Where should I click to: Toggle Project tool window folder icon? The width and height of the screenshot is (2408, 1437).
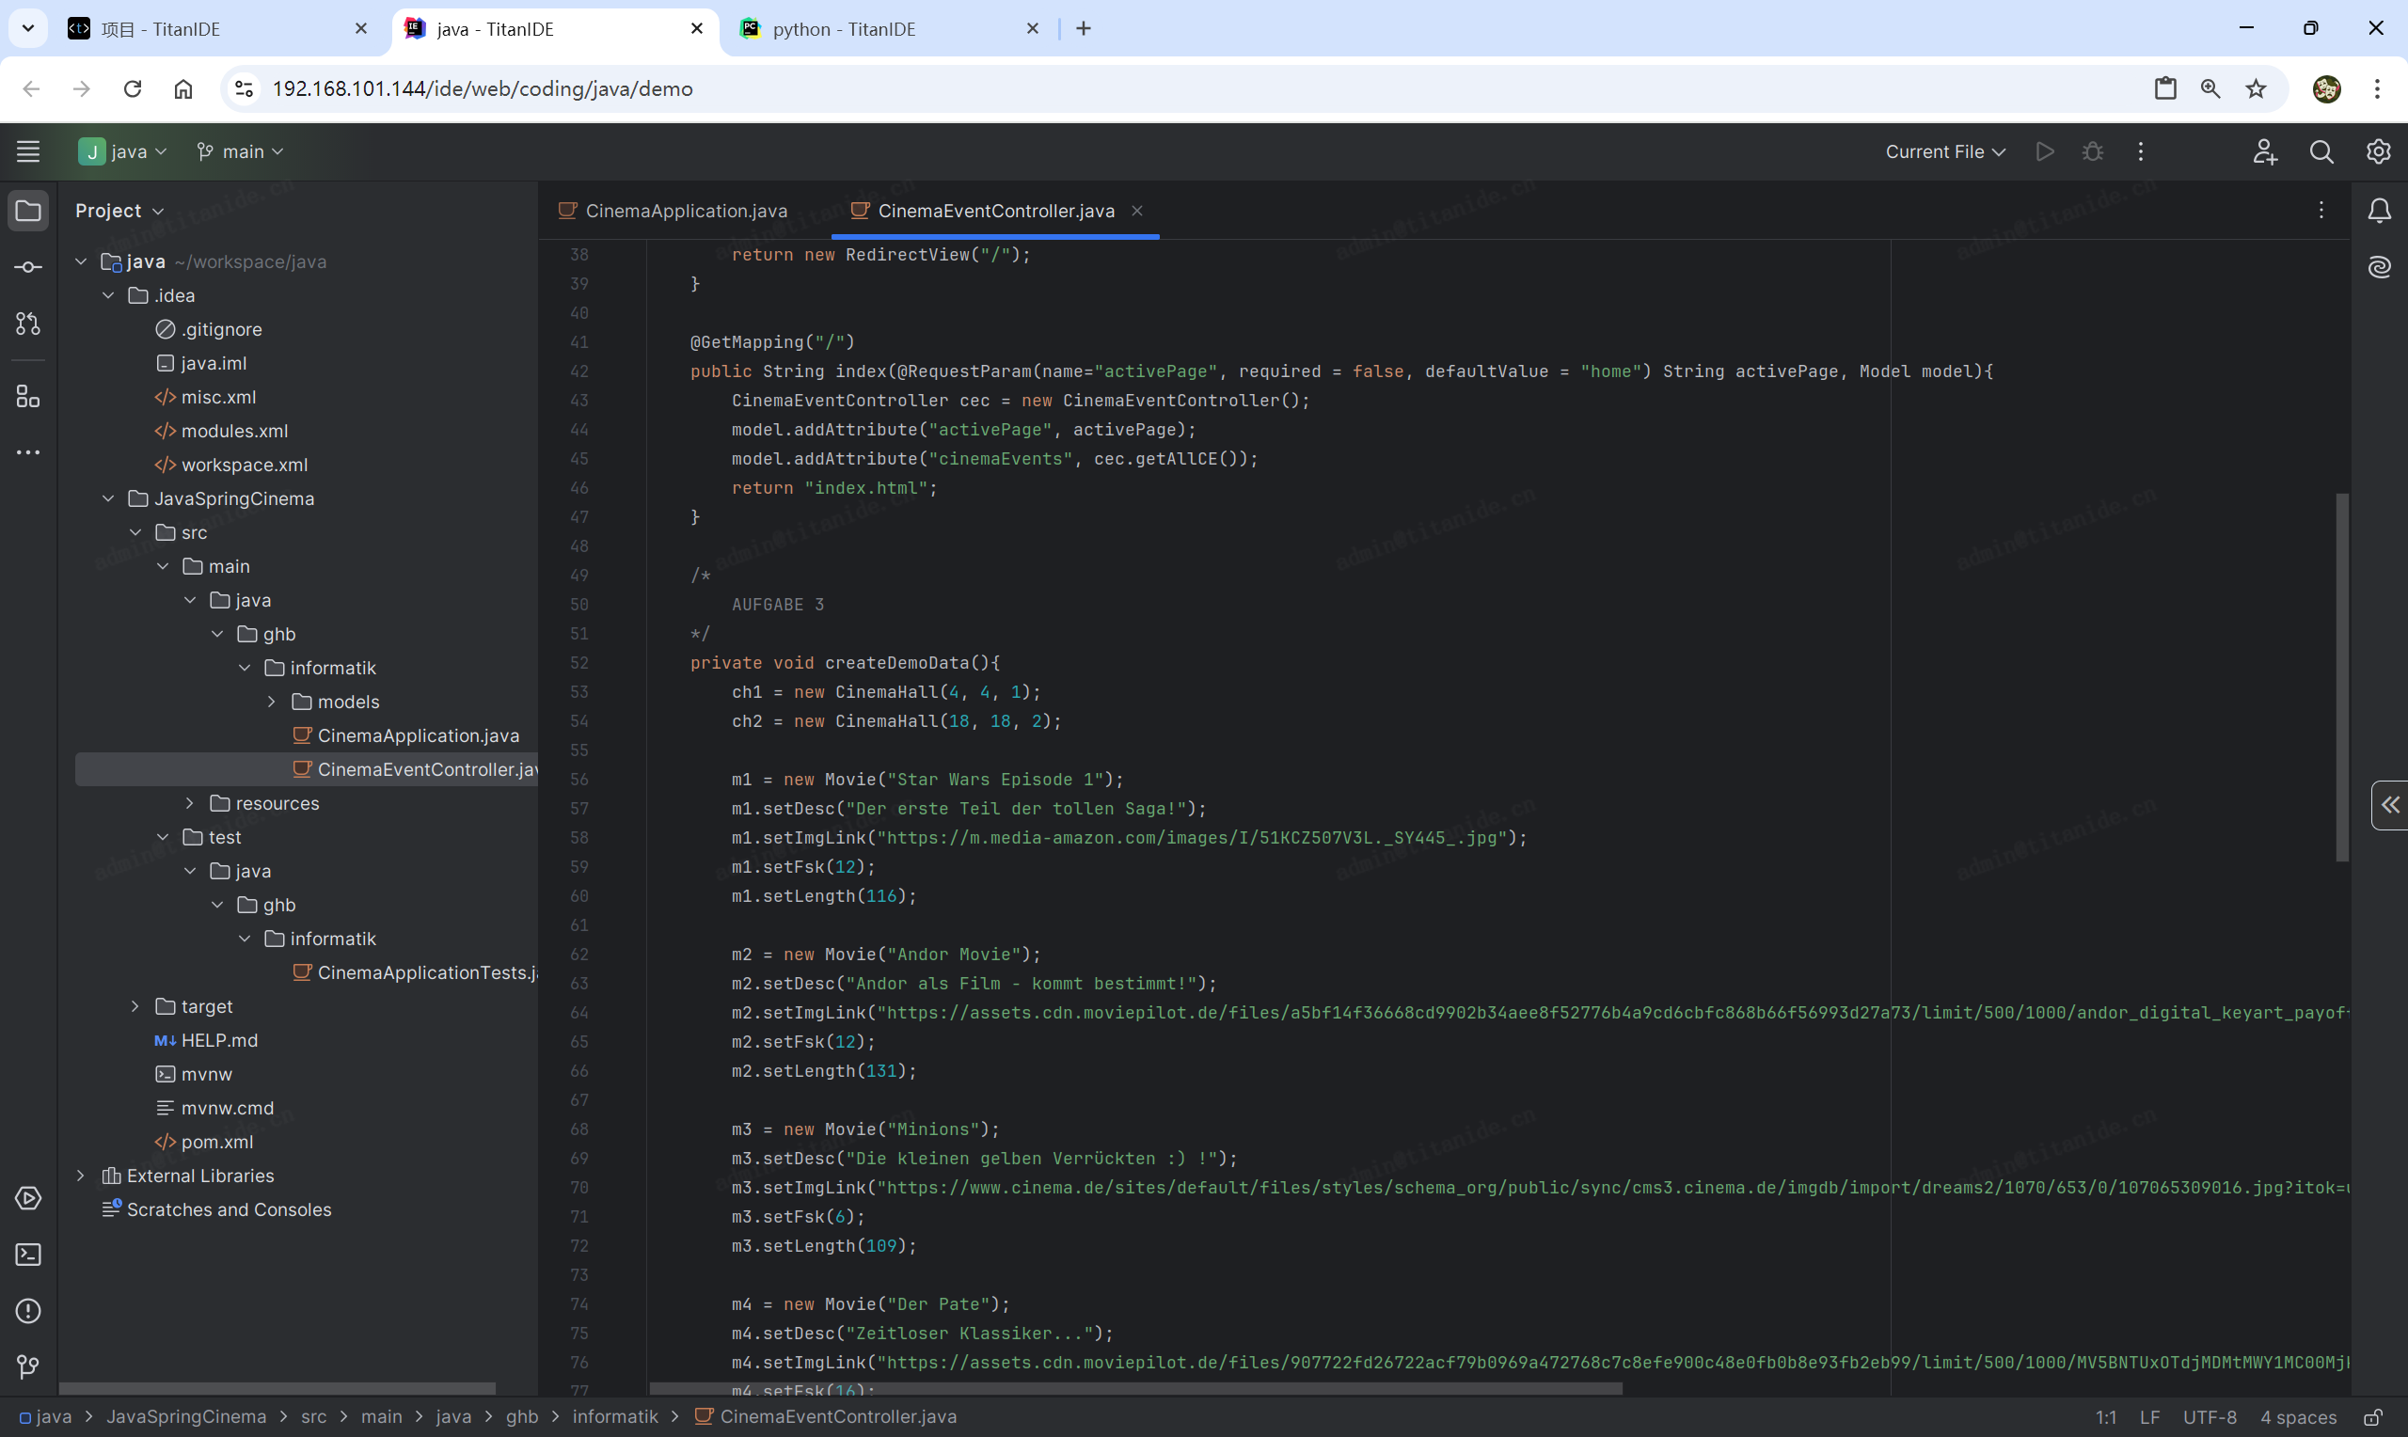[28, 211]
